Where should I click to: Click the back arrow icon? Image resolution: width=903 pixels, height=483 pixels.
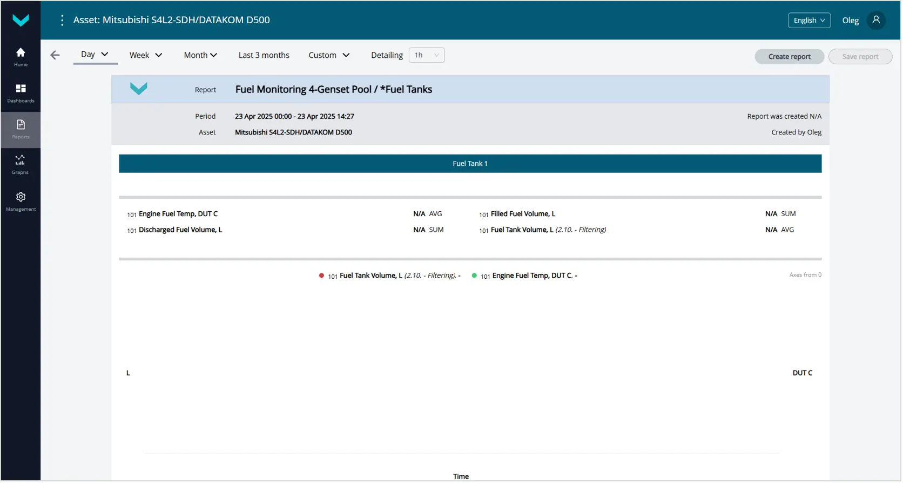(x=55, y=55)
